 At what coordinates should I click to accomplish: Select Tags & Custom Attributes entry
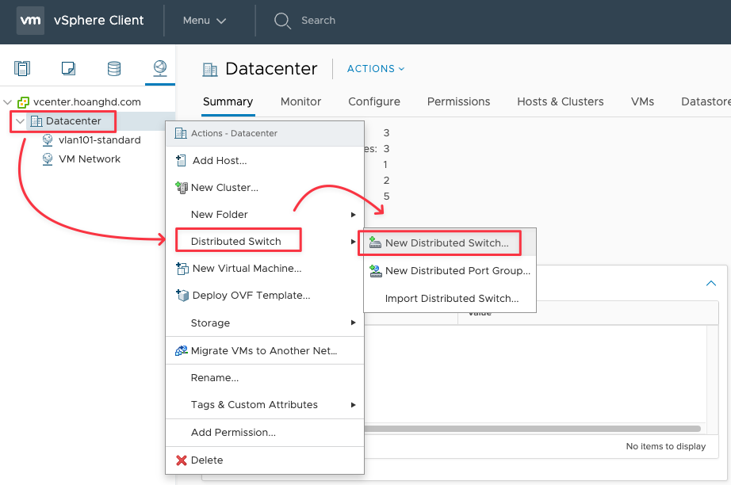(x=265, y=405)
